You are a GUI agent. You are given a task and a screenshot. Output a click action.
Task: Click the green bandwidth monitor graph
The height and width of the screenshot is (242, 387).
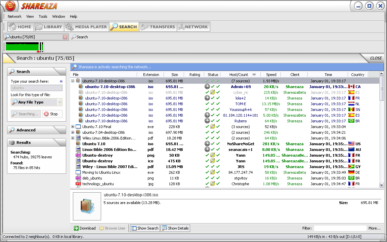[24, 47]
